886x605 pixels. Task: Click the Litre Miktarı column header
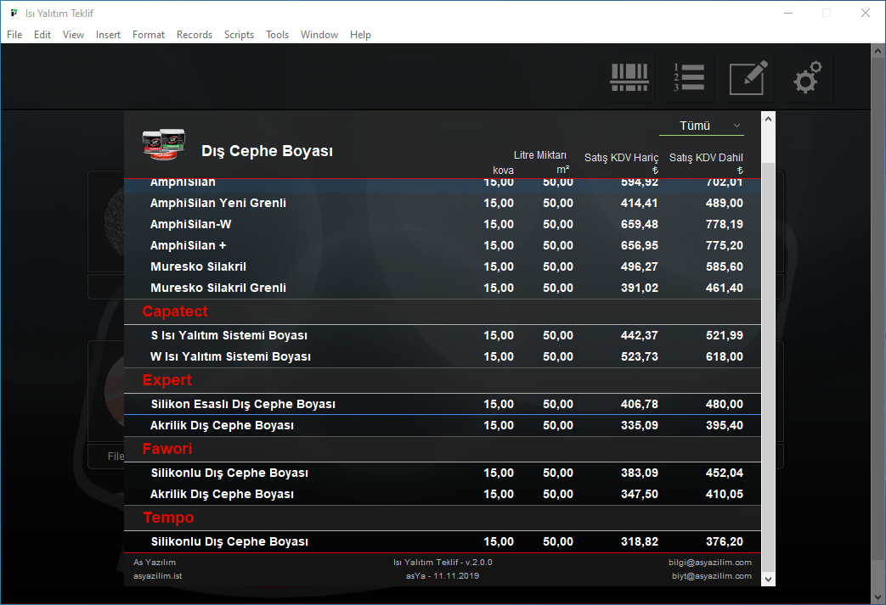539,155
